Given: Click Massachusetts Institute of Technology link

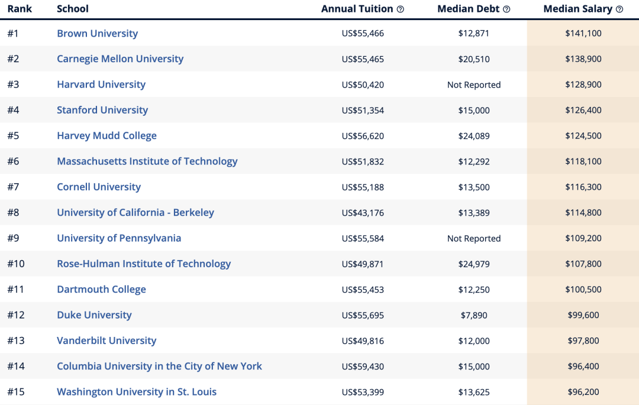Looking at the screenshot, I should point(147,161).
